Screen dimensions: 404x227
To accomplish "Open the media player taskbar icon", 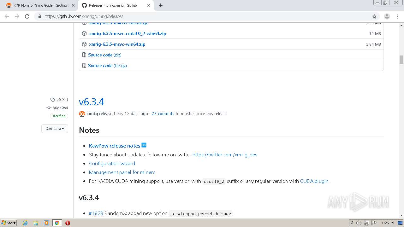I will [x=46, y=223].
